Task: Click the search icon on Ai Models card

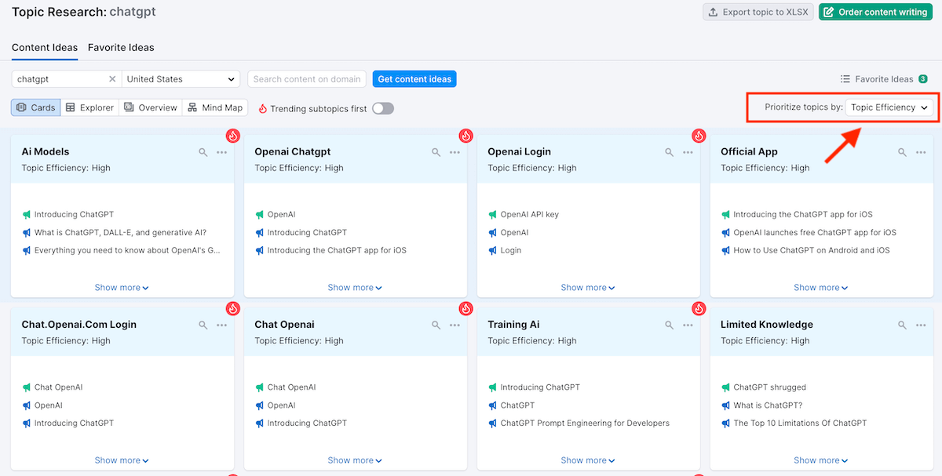Action: (203, 152)
